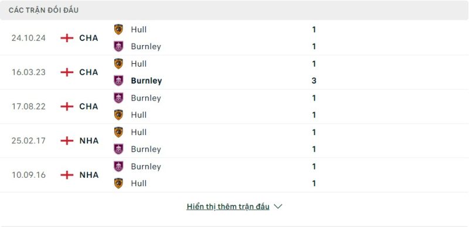Click England flag beside the 25.02.17 match
Viewport: 469px width, 227px height.
tap(67, 140)
